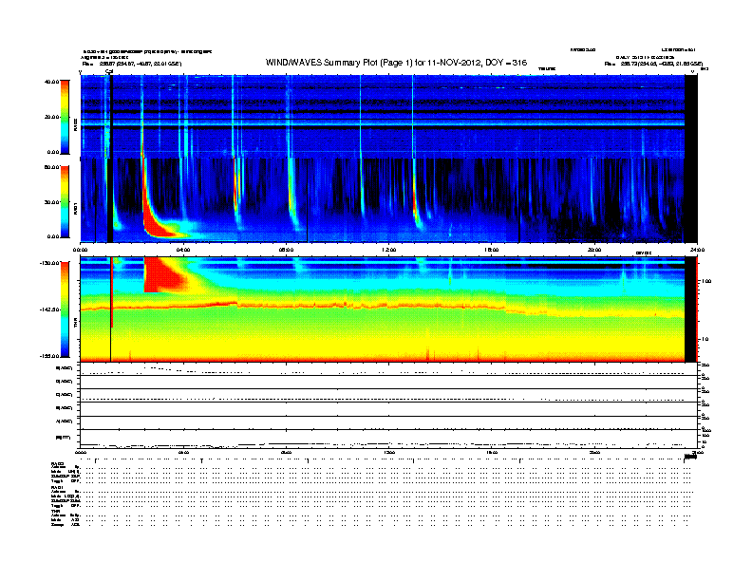Click the 40.00 label on RAD2 scale
This screenshot has height=581, width=752.
click(52, 82)
